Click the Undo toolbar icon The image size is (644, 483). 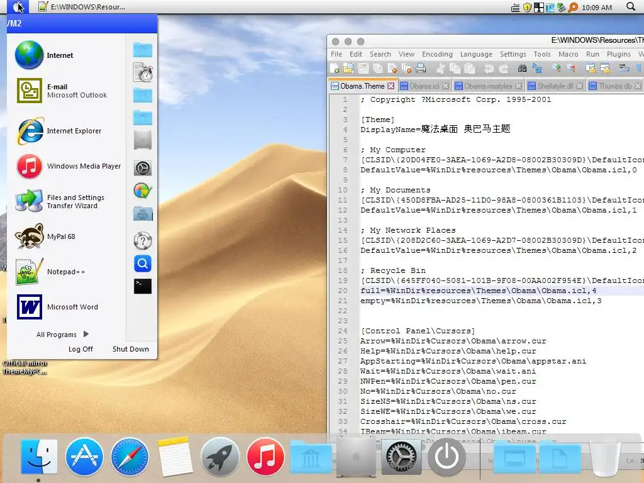pyautogui.click(x=488, y=69)
